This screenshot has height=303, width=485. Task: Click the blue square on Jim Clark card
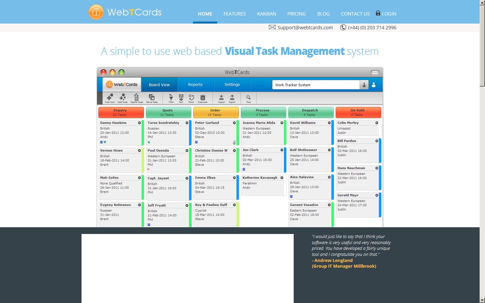tap(244, 169)
